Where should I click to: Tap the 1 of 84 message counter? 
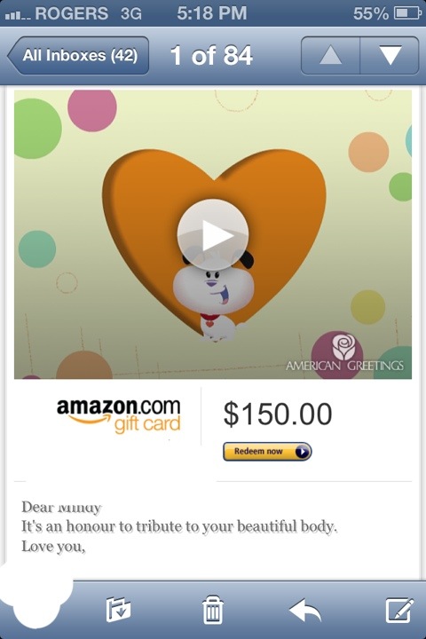[x=211, y=55]
